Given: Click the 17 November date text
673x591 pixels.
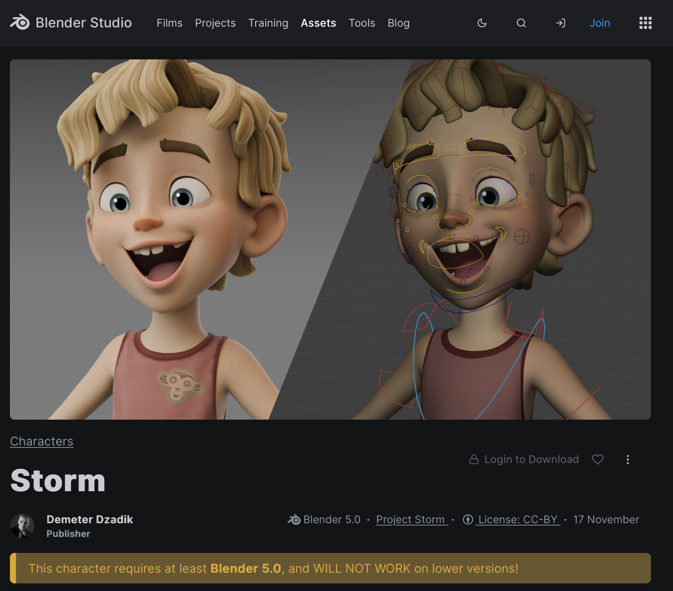Looking at the screenshot, I should (606, 519).
